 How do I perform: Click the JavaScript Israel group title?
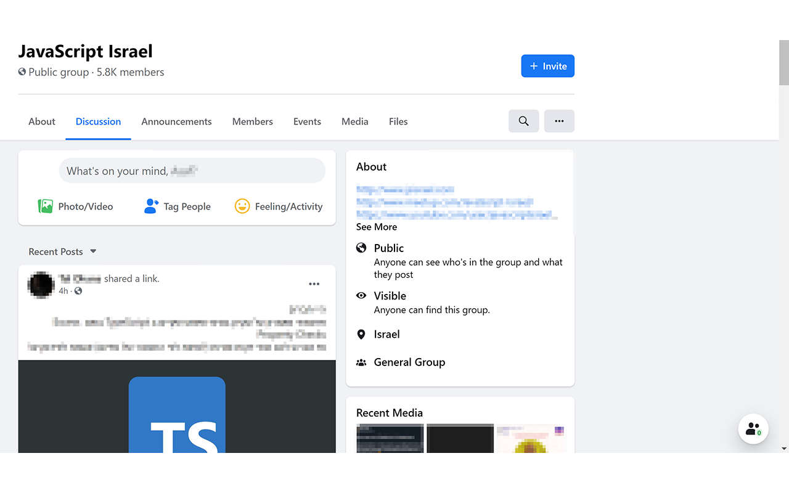coord(85,51)
